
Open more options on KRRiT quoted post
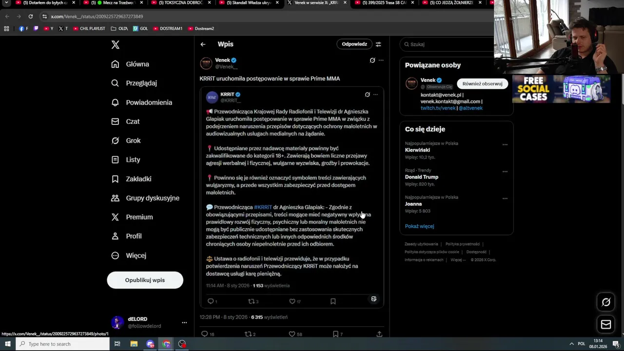point(375,95)
